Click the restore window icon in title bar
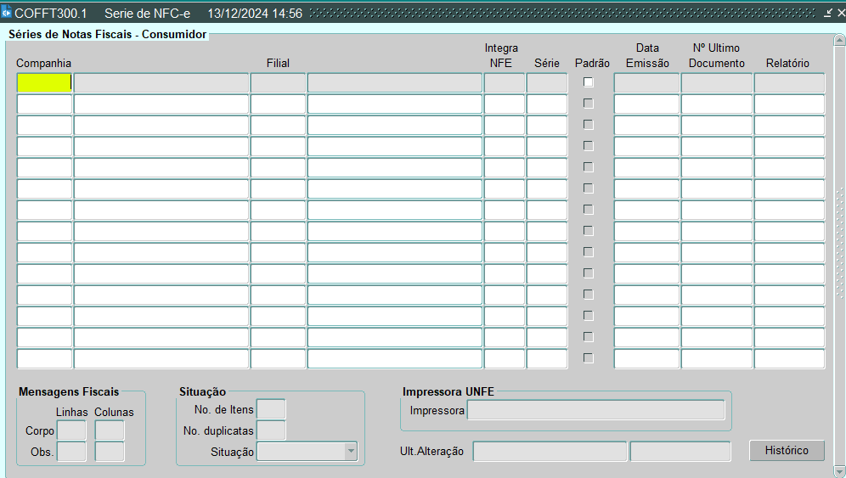This screenshot has width=846, height=478. pos(828,13)
